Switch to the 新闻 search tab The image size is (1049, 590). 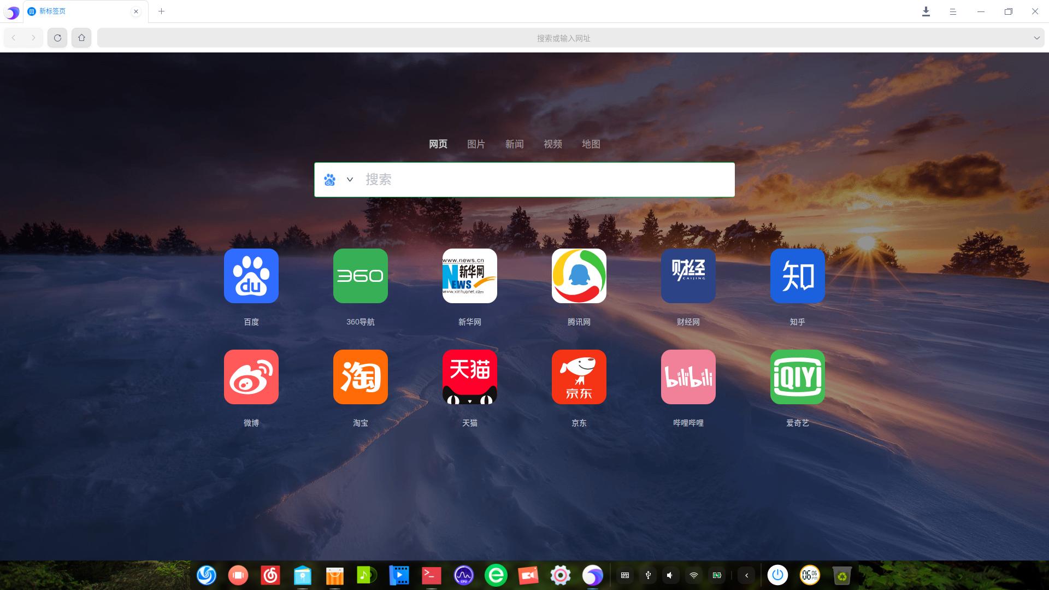(514, 144)
